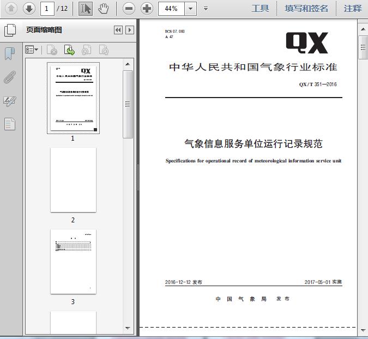Click the English subtitle Specifications for operational record
Viewport: 368px width, 339px height.
(254, 161)
